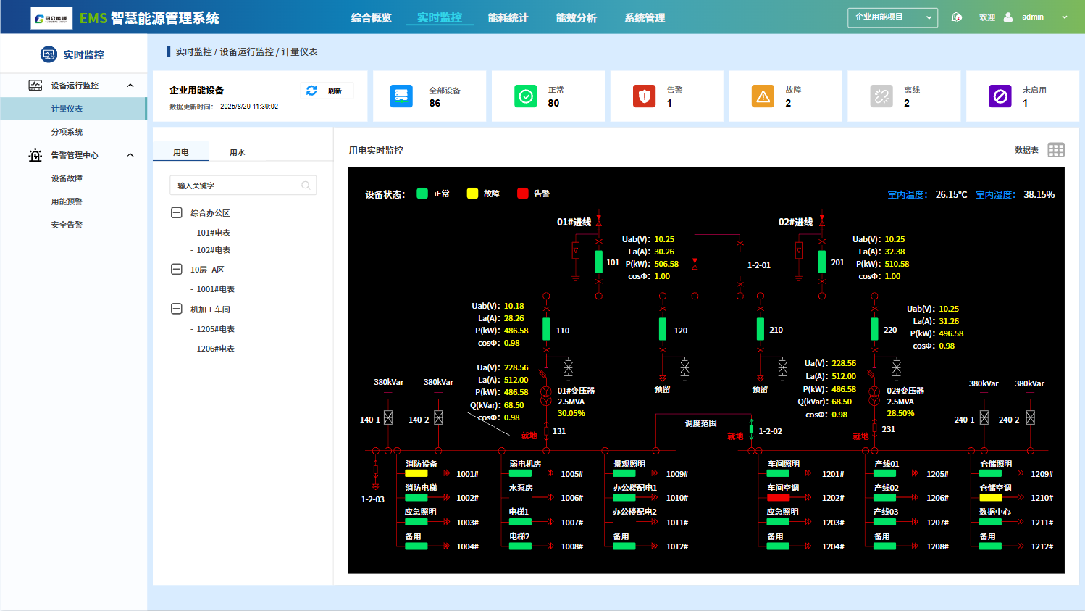
Task: Collapse the 设备运行监控 sidebar section
Action: click(x=130, y=86)
